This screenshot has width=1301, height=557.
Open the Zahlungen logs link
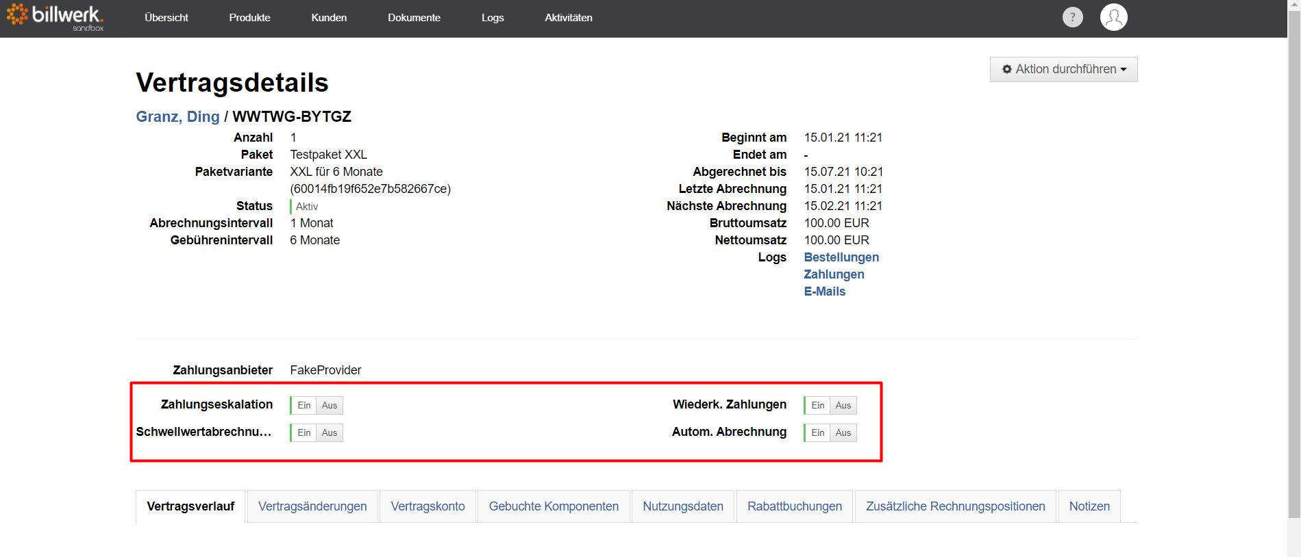click(834, 274)
